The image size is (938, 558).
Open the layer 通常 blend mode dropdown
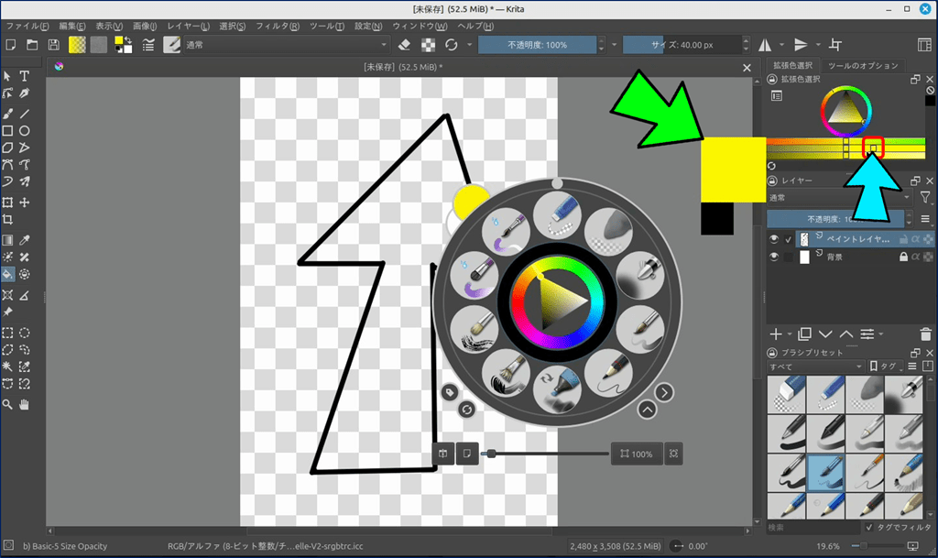838,198
